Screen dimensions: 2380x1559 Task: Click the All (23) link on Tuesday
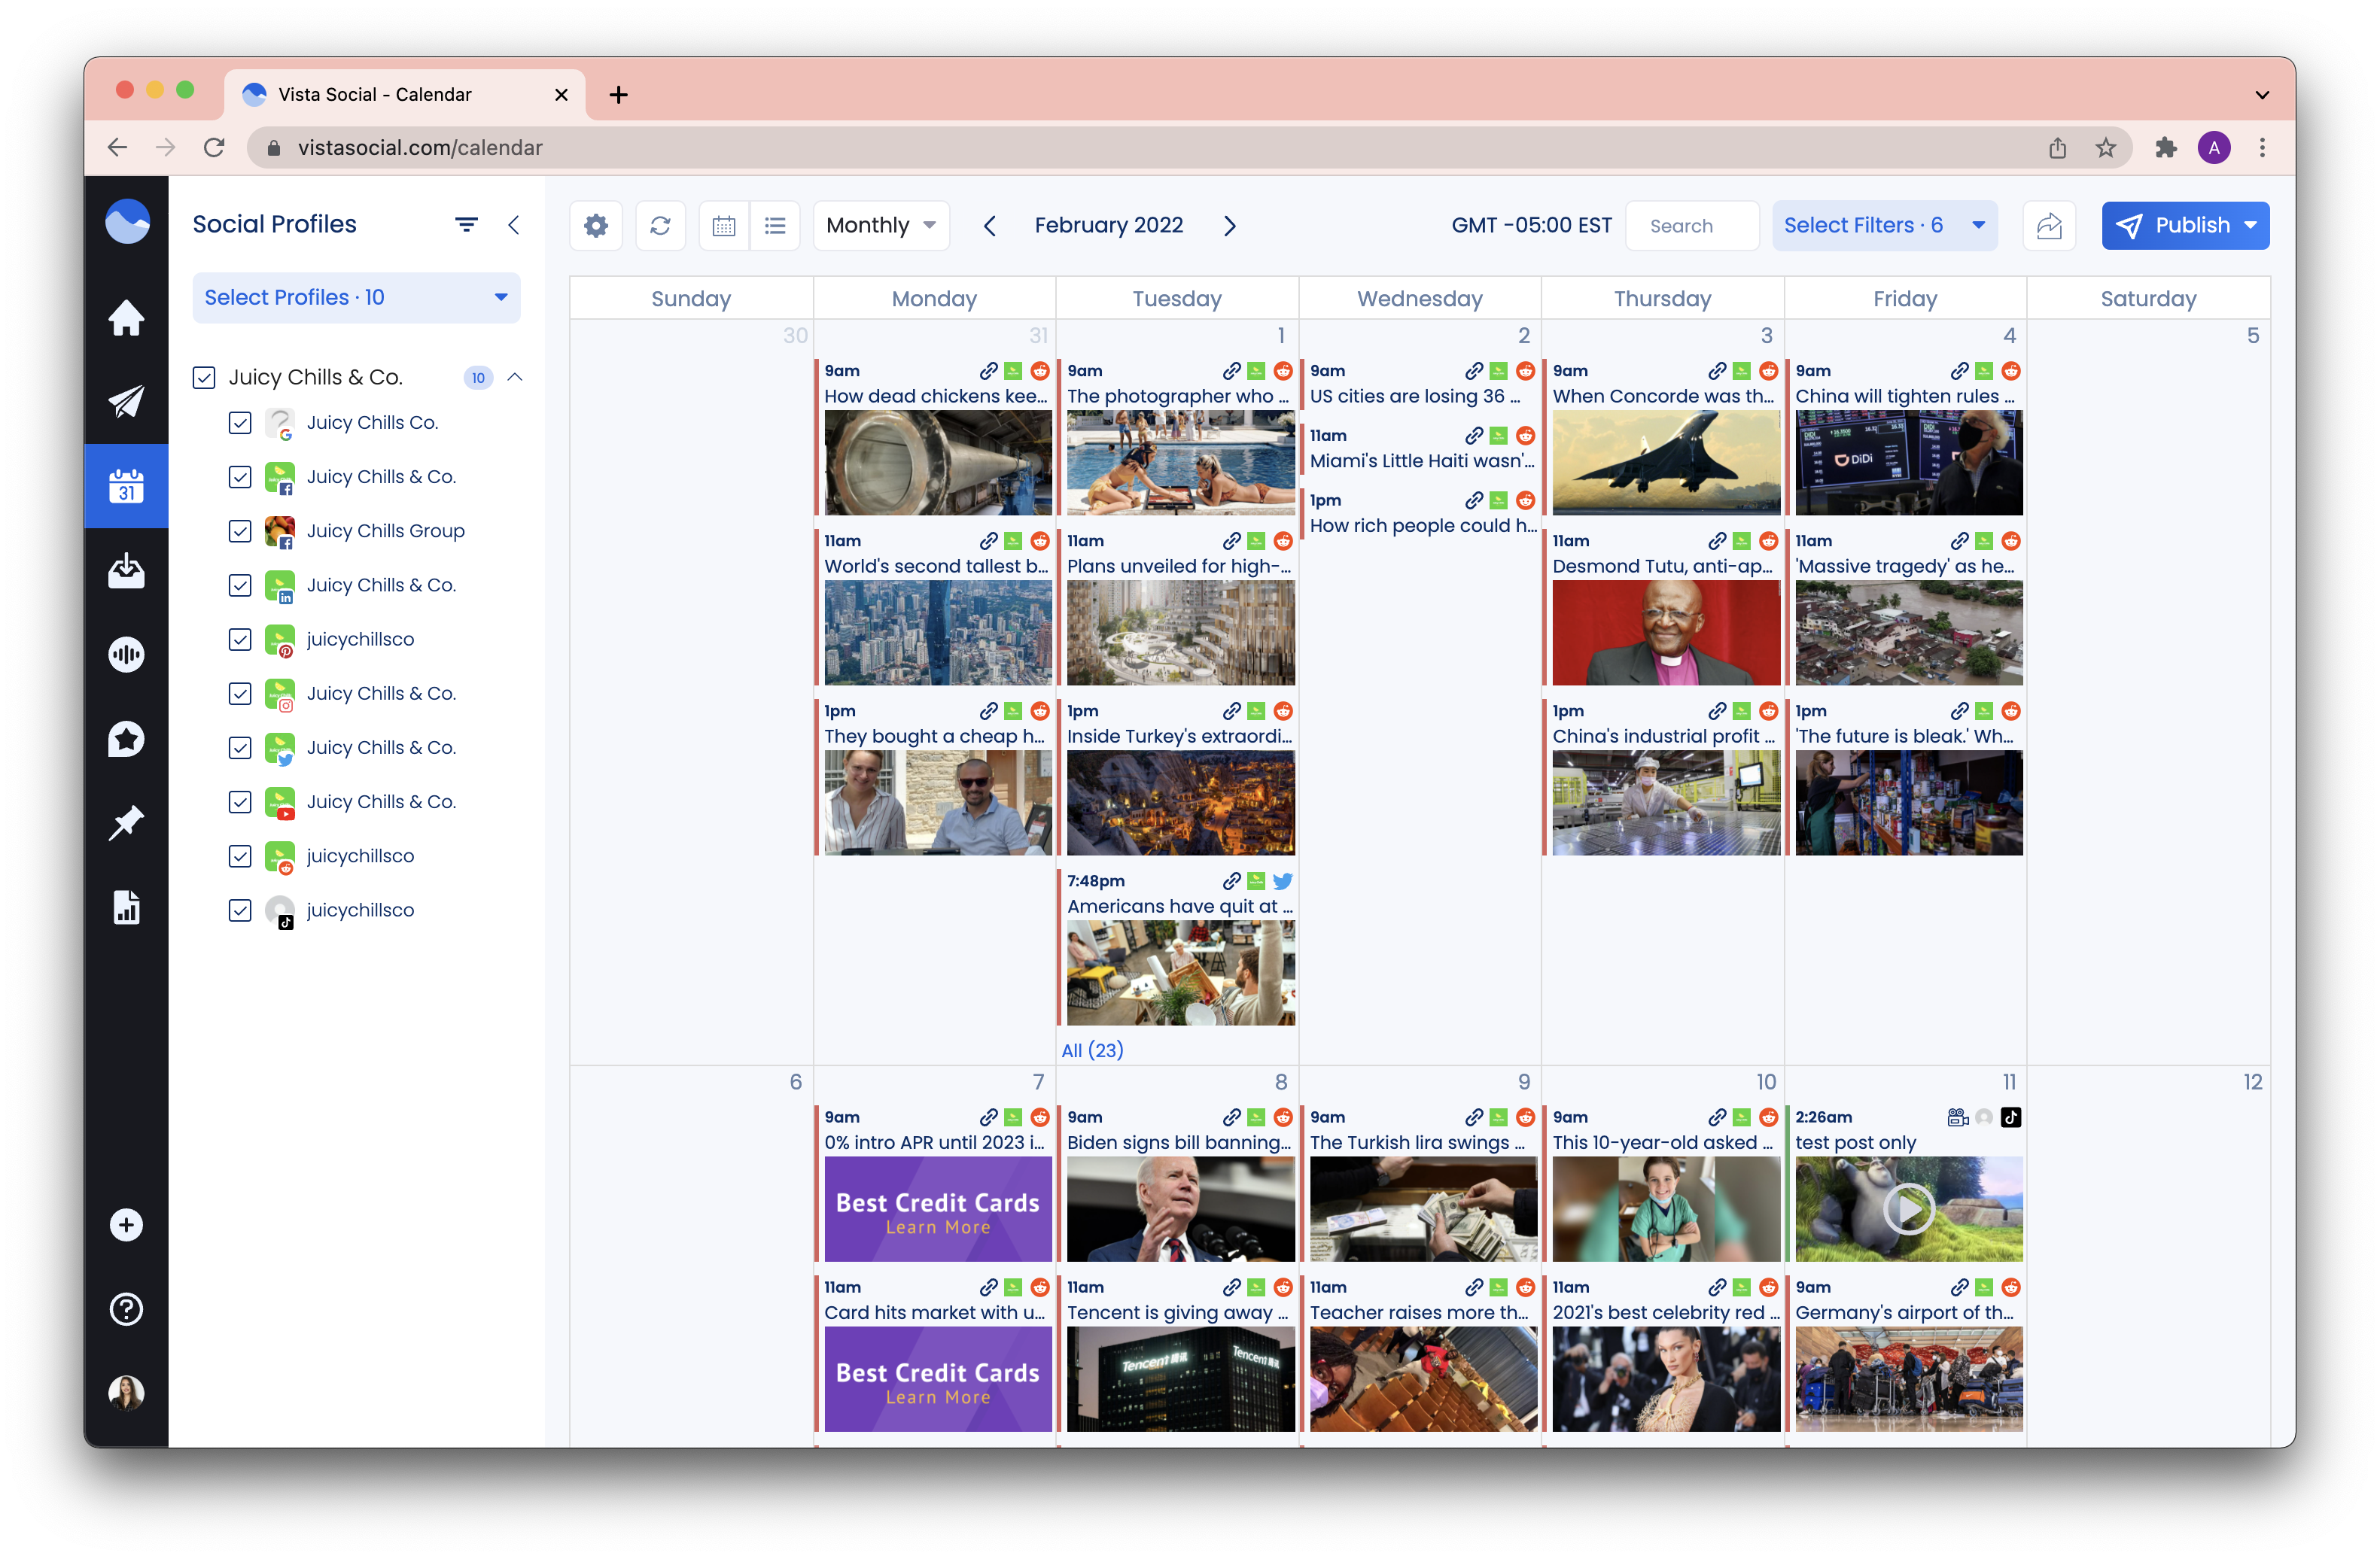(x=1092, y=1050)
